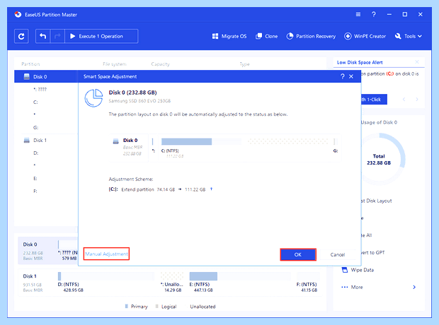Click the Wipe Data icon
The width and height of the screenshot is (439, 325).
click(x=345, y=270)
